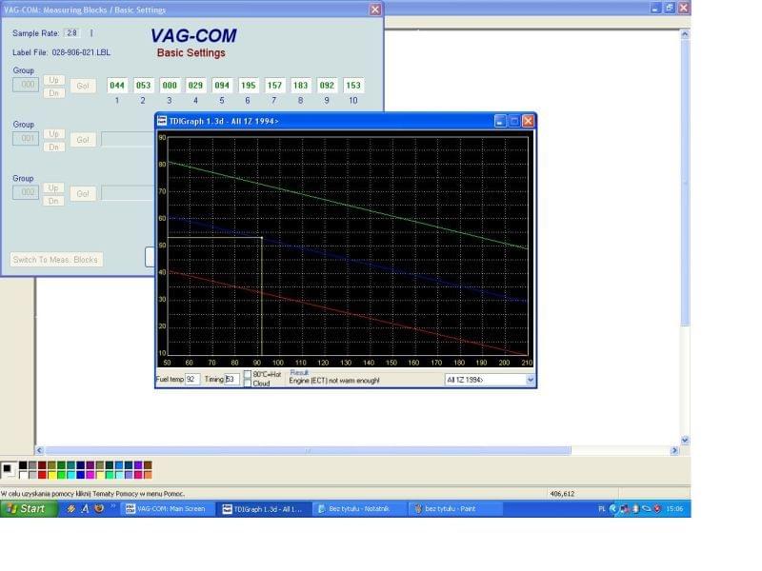Click the Timing input field
The image size is (762, 571).
click(232, 380)
